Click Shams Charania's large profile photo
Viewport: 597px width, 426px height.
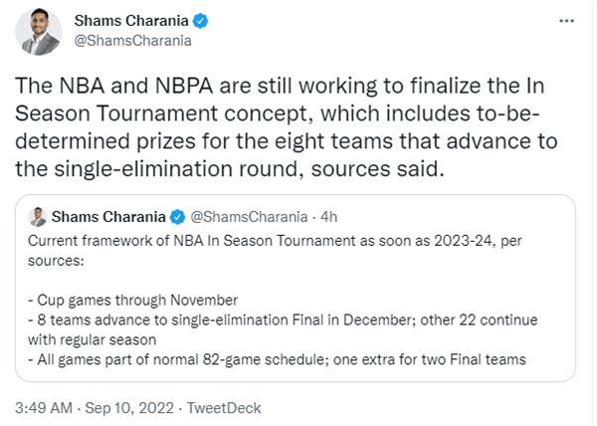(x=39, y=31)
